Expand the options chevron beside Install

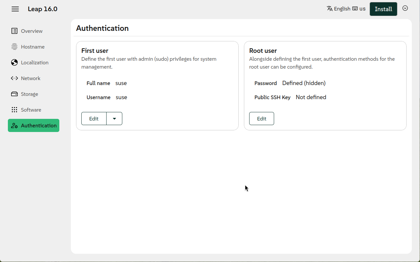point(405,8)
